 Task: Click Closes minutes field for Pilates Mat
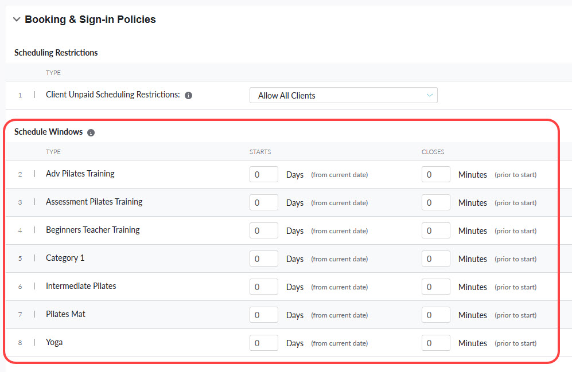tap(435, 315)
